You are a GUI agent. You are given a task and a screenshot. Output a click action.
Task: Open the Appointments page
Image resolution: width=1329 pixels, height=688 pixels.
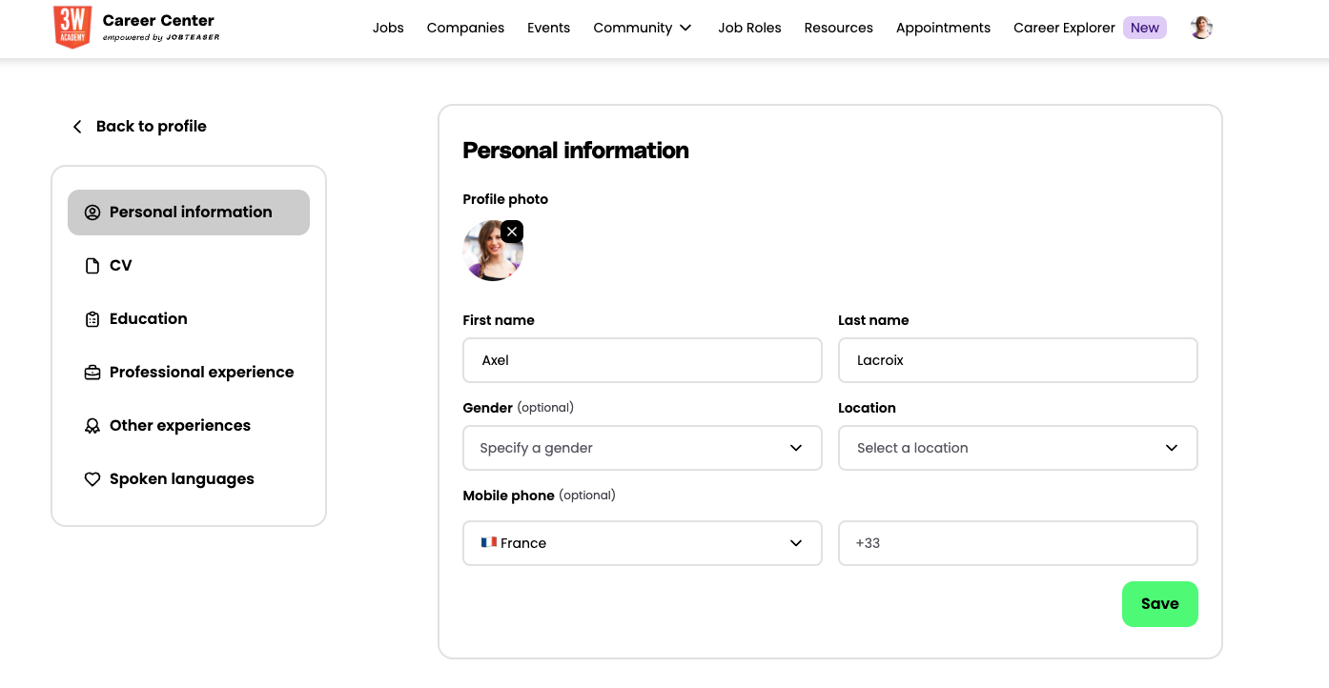click(943, 28)
